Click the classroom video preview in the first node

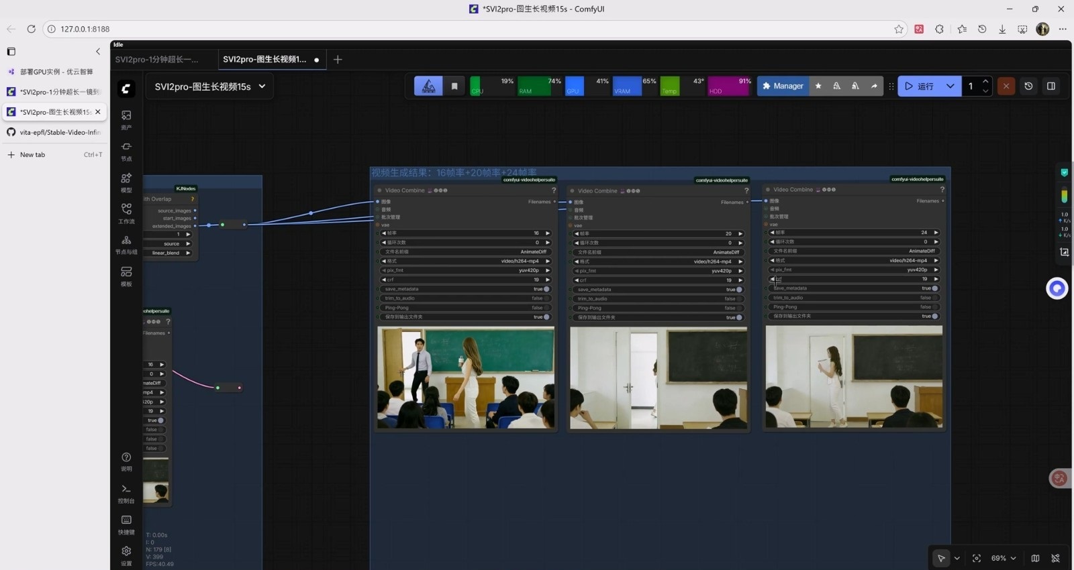click(465, 377)
